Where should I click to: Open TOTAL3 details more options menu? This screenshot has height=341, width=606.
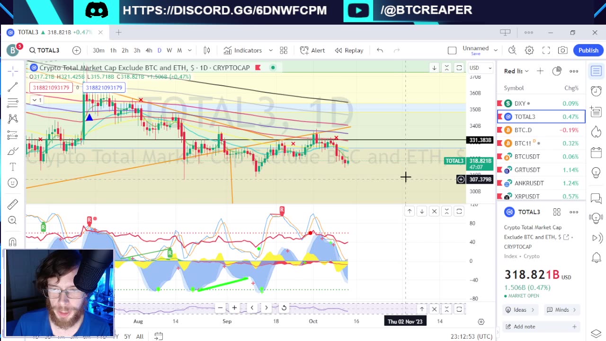point(574,212)
